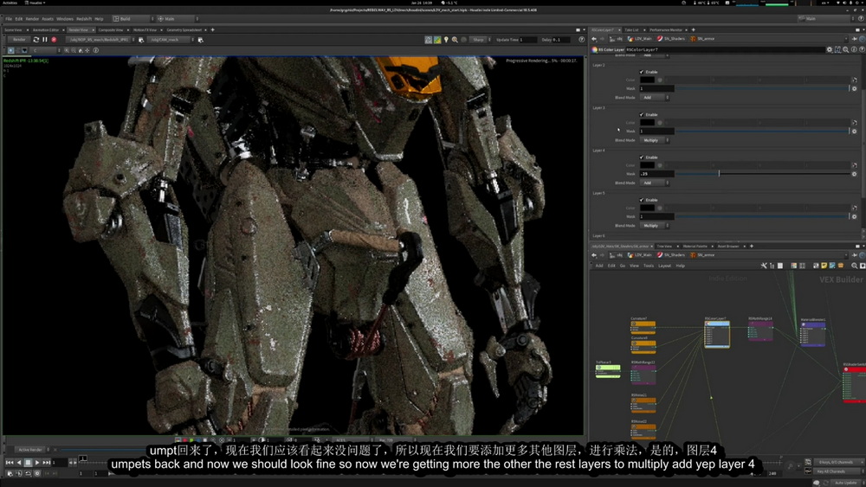Open node help question mark icon
Image resolution: width=866 pixels, height=487 pixels.
click(x=862, y=49)
